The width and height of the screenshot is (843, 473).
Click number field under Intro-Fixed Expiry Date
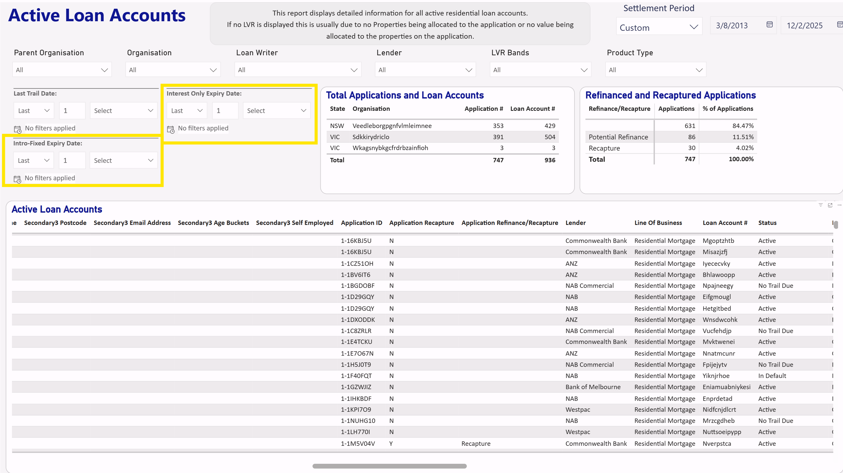[x=72, y=160]
